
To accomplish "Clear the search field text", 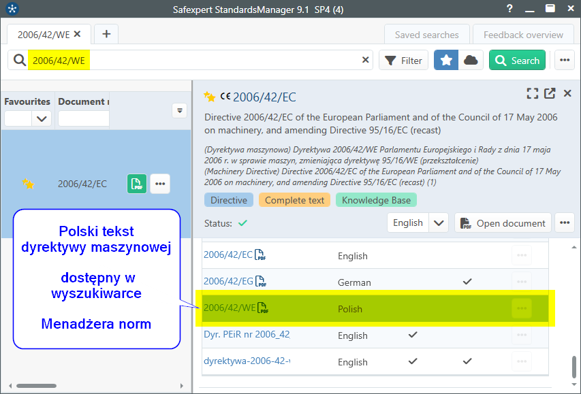I will tap(366, 61).
